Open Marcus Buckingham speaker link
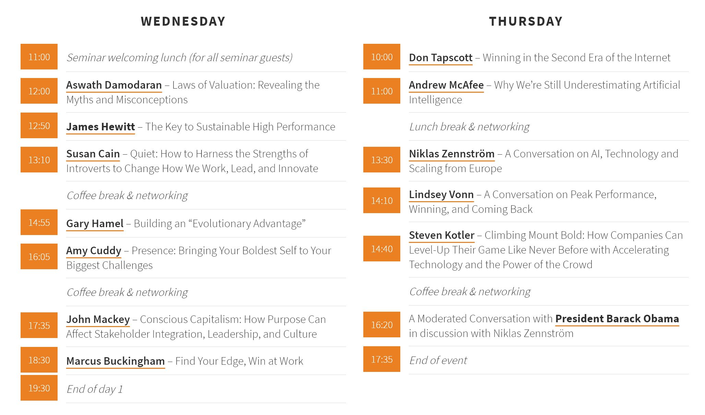The width and height of the screenshot is (705, 415). pos(116,361)
